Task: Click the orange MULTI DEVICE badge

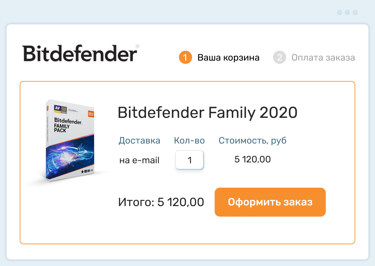Action: (91, 114)
